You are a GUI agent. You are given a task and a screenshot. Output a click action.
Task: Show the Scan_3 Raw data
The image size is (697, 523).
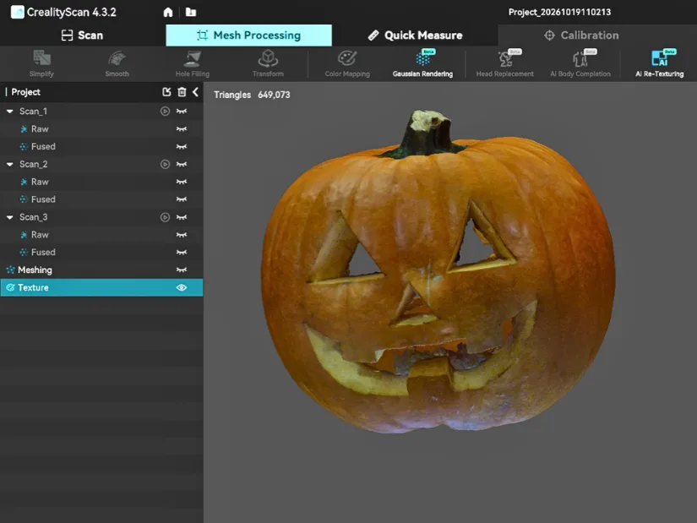[x=182, y=234]
